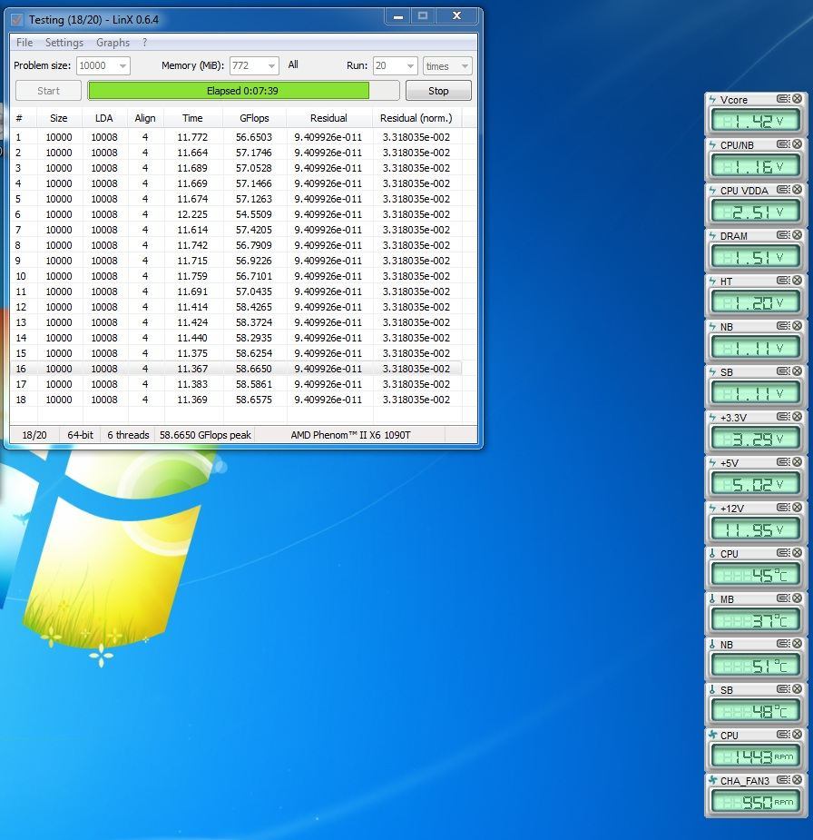
Task: Click the dock icon on CPU/NB gadget
Action: (784, 144)
